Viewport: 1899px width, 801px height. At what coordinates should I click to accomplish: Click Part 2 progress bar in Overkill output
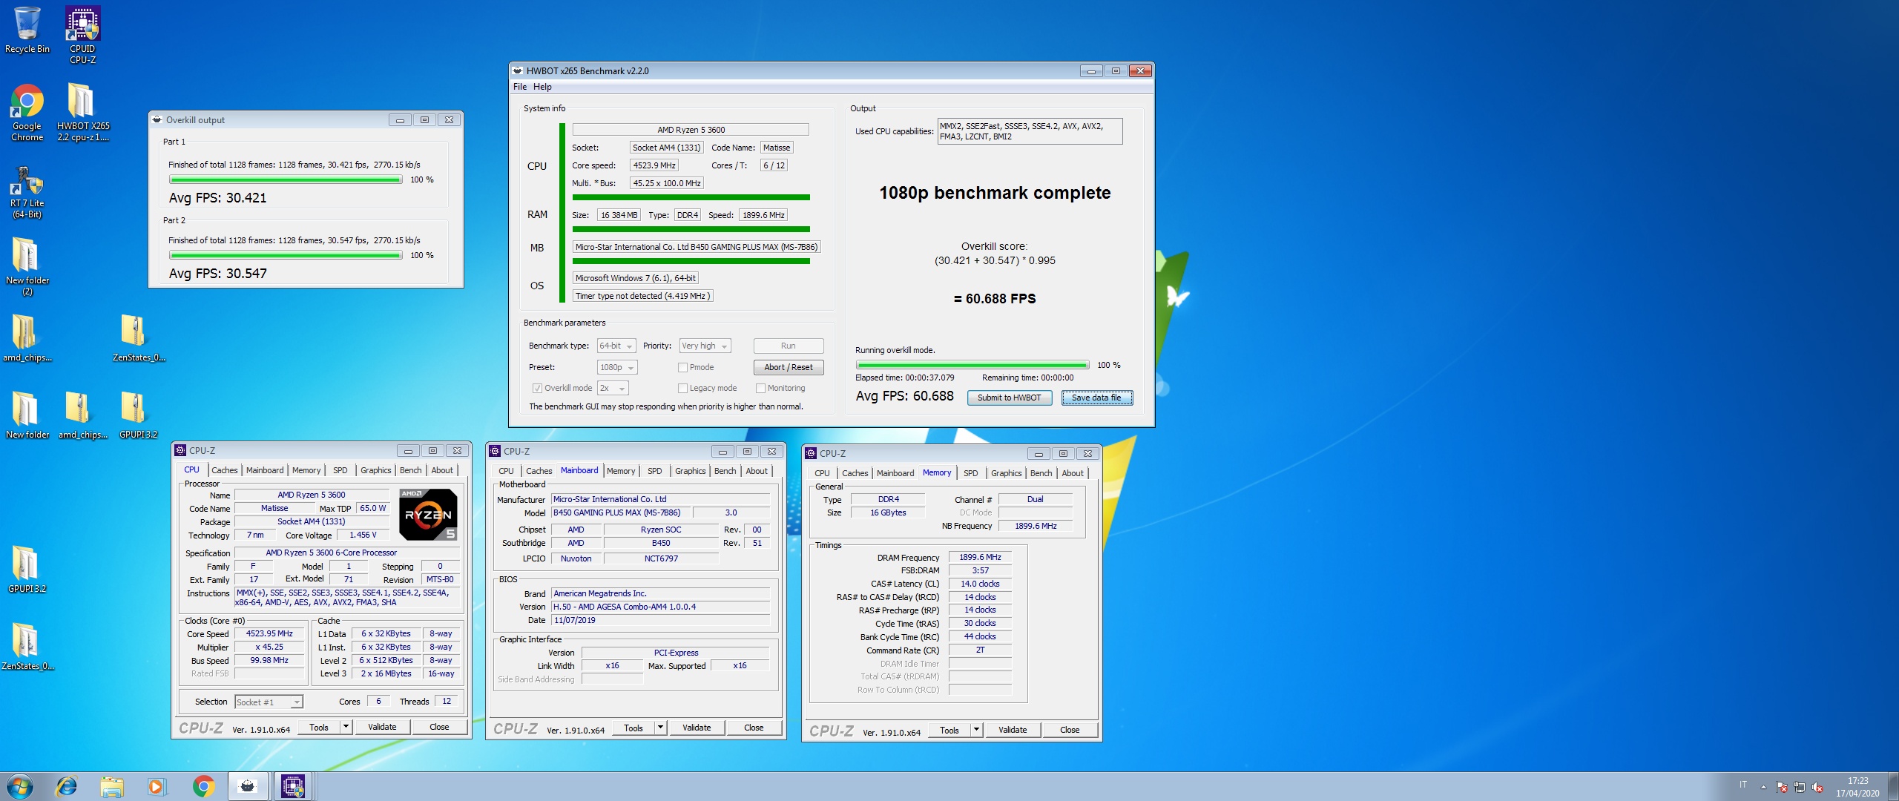tap(286, 255)
